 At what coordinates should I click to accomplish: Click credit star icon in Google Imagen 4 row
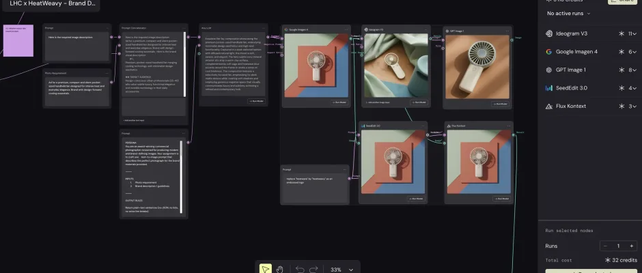coord(621,52)
